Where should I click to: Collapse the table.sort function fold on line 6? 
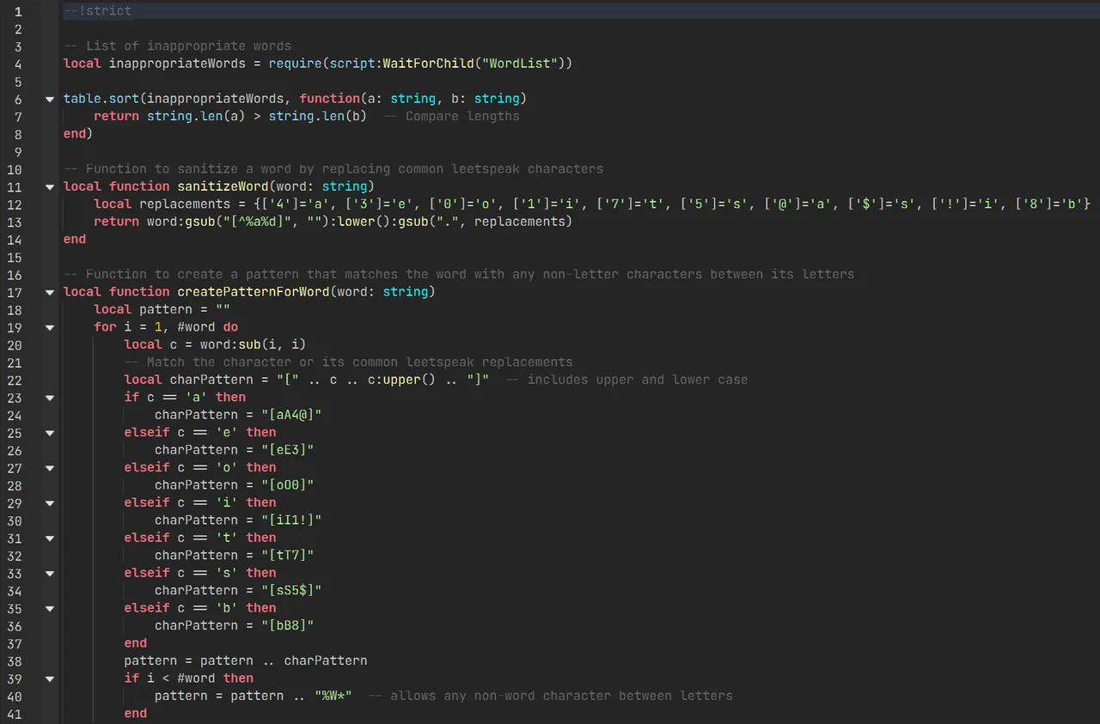click(50, 99)
